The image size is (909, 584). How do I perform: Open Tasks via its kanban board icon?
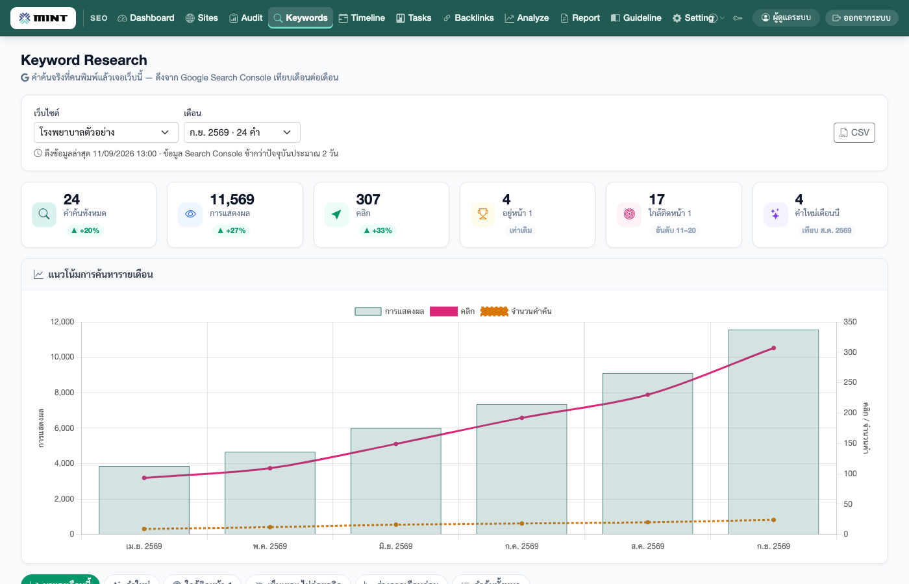[401, 18]
